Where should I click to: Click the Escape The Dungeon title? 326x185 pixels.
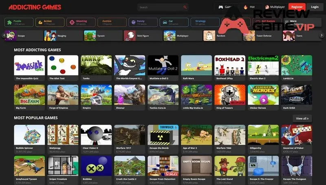(x=294, y=179)
